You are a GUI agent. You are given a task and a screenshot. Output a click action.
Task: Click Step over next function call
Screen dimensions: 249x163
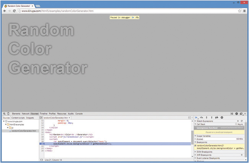(202, 117)
